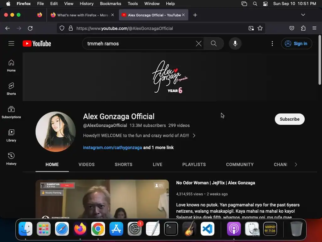Click the '@AlexGonzagaOfficial' handle text
The image size is (322, 242).
pyautogui.click(x=105, y=125)
